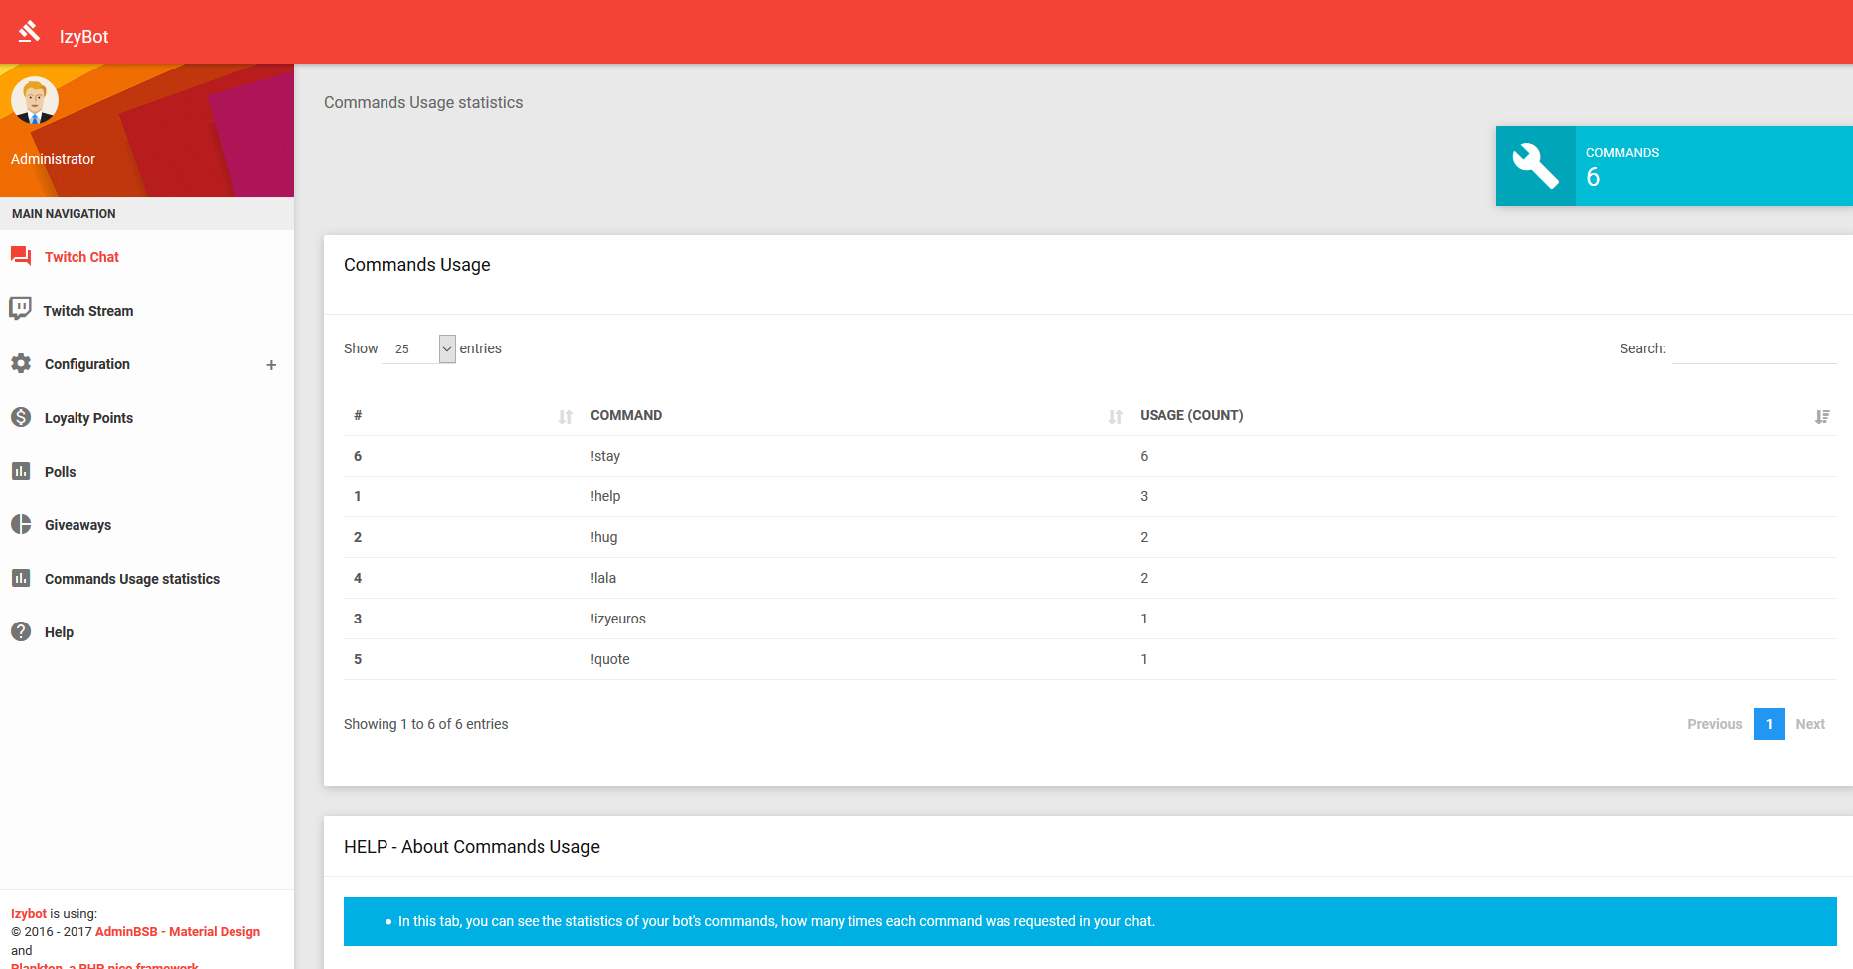Click row number 6 for !stay
The height and width of the screenshot is (969, 1853).
pyautogui.click(x=358, y=456)
